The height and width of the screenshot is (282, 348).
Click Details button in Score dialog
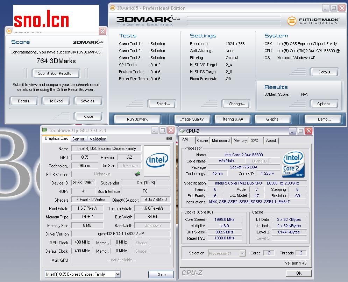25,101
